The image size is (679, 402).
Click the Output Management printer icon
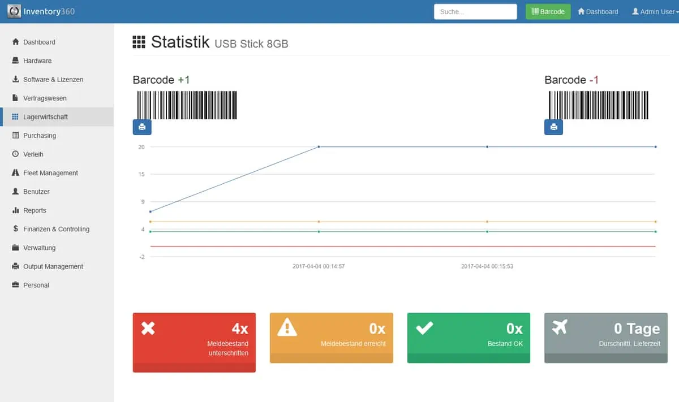pyautogui.click(x=15, y=266)
